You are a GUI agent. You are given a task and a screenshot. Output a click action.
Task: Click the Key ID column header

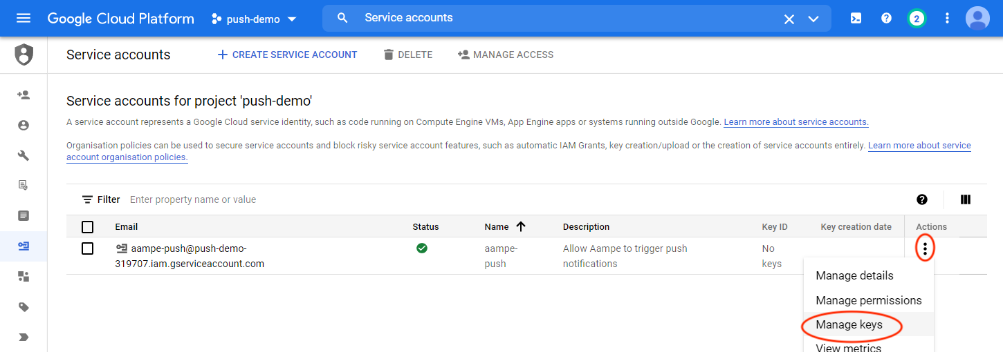pos(775,226)
